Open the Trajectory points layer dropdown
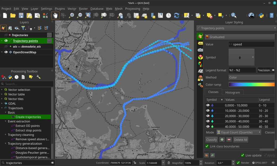The image size is (277, 166). click(275, 28)
